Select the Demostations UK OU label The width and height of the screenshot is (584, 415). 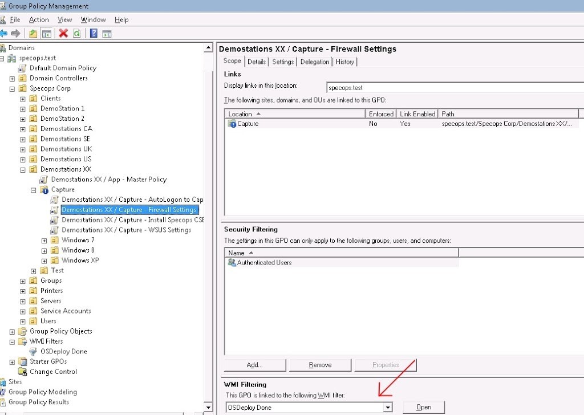(66, 149)
